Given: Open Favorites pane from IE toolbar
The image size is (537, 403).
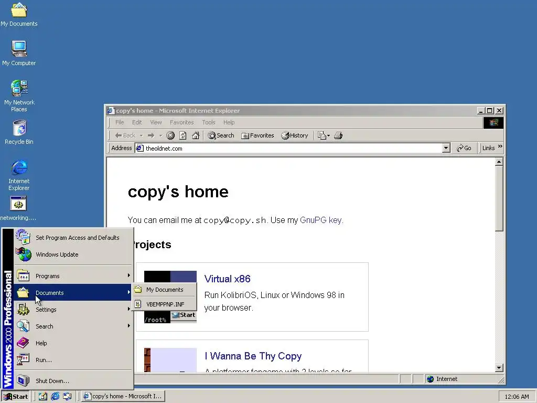Looking at the screenshot, I should point(257,135).
